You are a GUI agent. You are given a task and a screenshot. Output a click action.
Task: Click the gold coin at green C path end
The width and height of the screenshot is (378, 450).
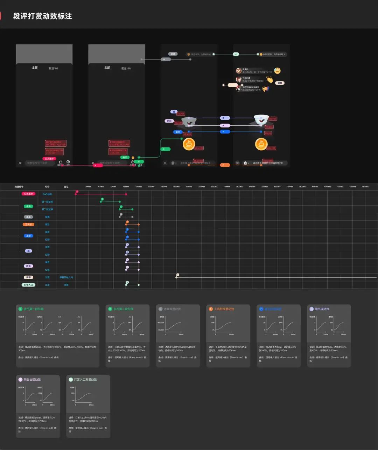pos(189,144)
